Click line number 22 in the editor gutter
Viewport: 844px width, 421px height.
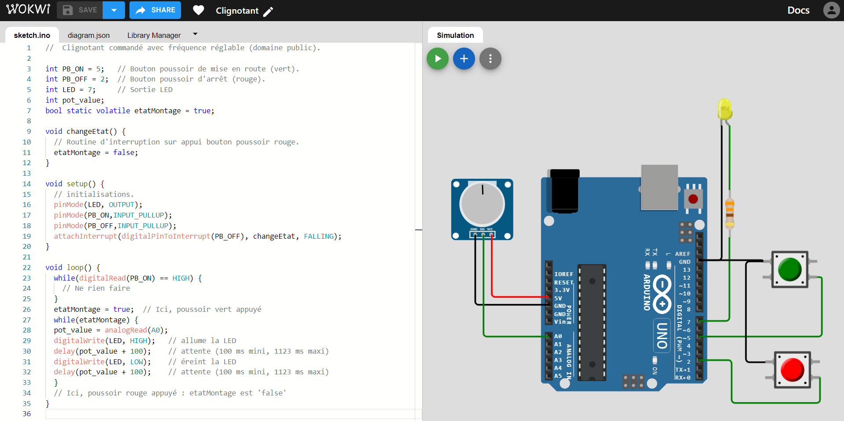point(27,267)
